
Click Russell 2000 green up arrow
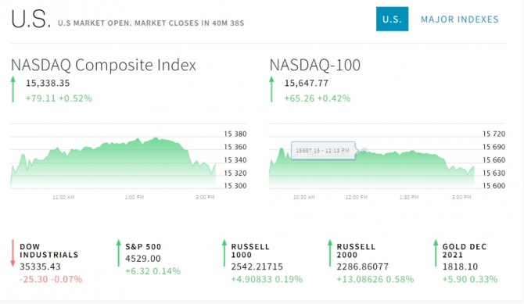pyautogui.click(x=330, y=253)
